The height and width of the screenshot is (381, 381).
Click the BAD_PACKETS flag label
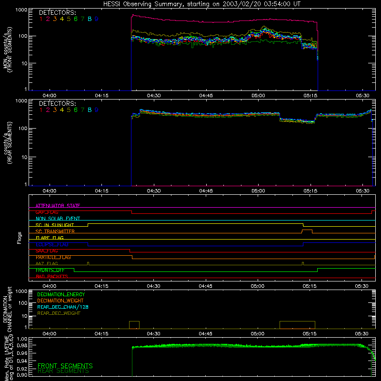point(52,277)
